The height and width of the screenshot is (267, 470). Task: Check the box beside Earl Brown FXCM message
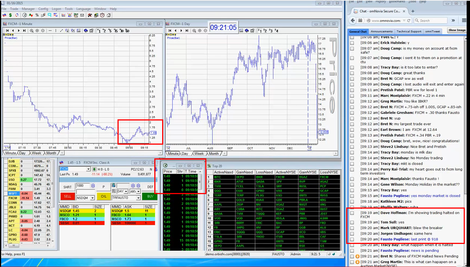pos(352,130)
